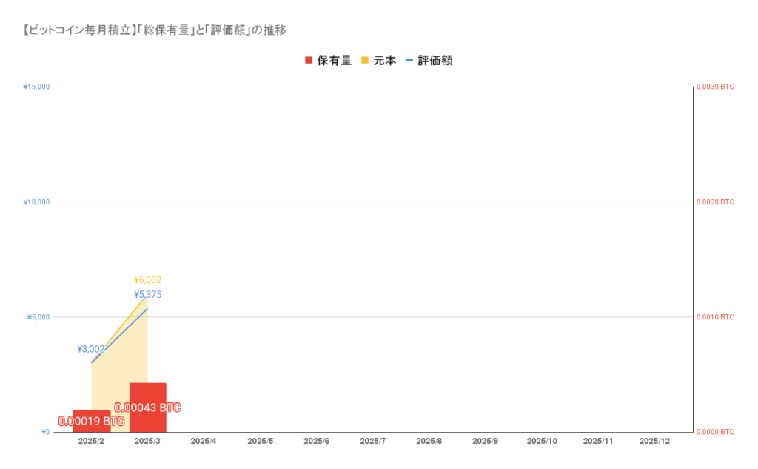Viewport: 758px width, 469px height.
Task: Click the 0.0020 BTC right axis label
Action: click(715, 202)
